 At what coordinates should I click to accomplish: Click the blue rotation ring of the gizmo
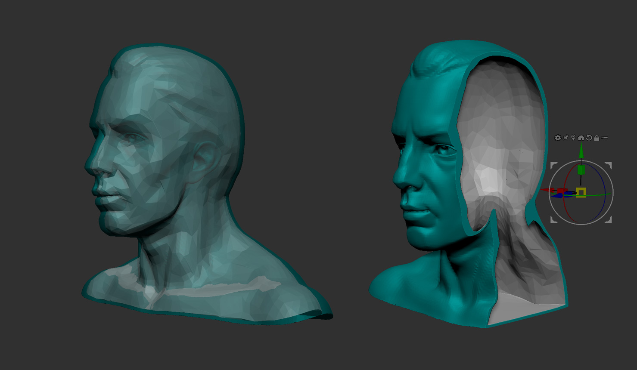(605, 189)
